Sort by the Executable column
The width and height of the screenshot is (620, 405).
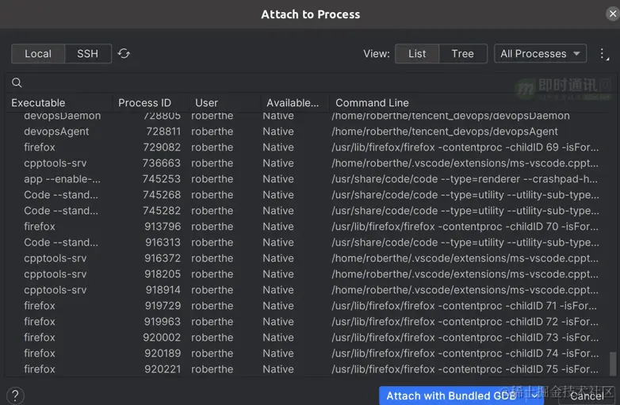(x=38, y=103)
